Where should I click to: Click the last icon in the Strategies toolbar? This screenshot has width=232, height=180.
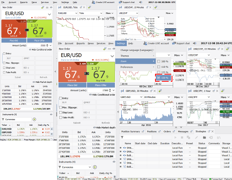pyautogui.click(x=219, y=137)
